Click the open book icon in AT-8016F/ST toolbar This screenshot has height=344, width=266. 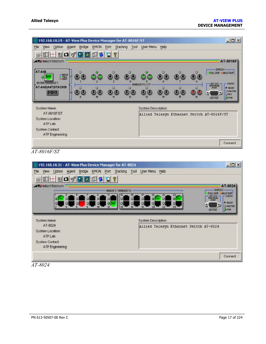[x=45, y=55]
